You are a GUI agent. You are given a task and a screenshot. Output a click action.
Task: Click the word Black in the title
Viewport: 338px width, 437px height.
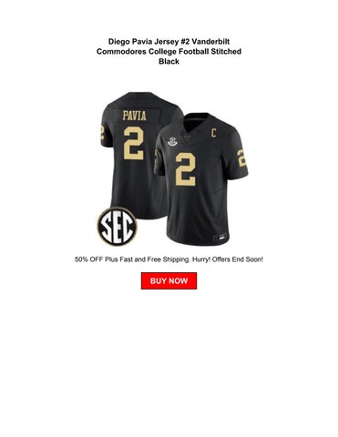click(x=169, y=61)
